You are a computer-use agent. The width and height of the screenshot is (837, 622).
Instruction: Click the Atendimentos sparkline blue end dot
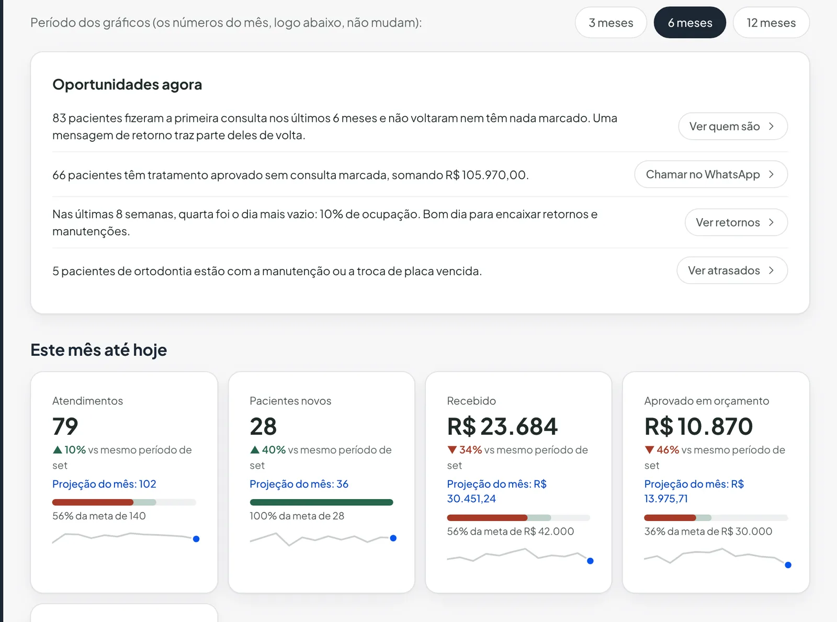point(196,539)
